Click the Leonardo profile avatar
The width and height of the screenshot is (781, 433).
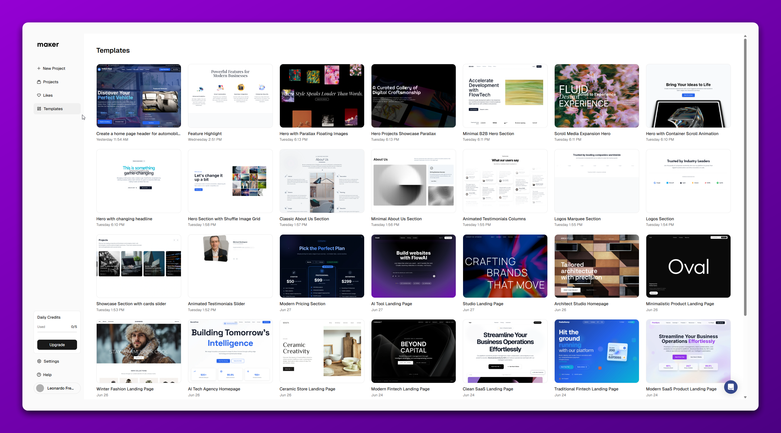pos(40,388)
